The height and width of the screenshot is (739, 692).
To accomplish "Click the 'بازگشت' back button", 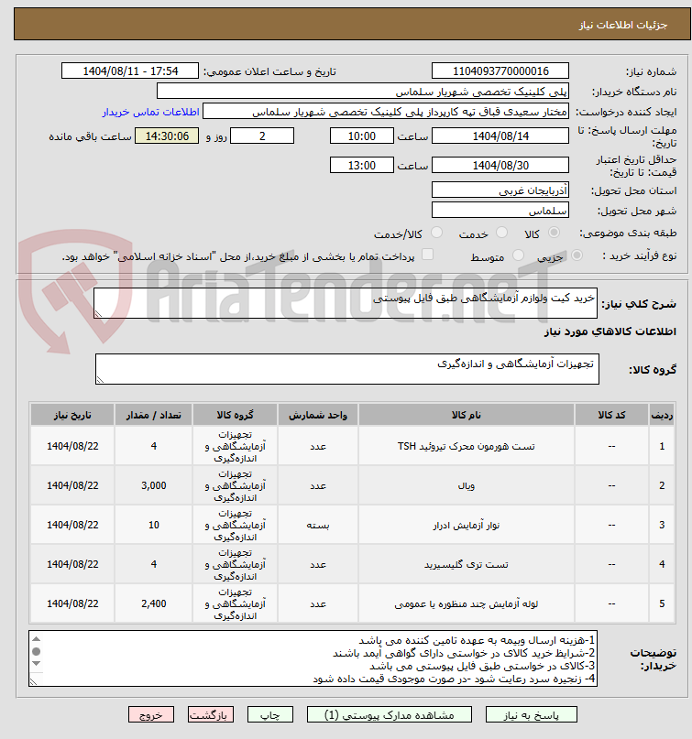I will pos(211,714).
